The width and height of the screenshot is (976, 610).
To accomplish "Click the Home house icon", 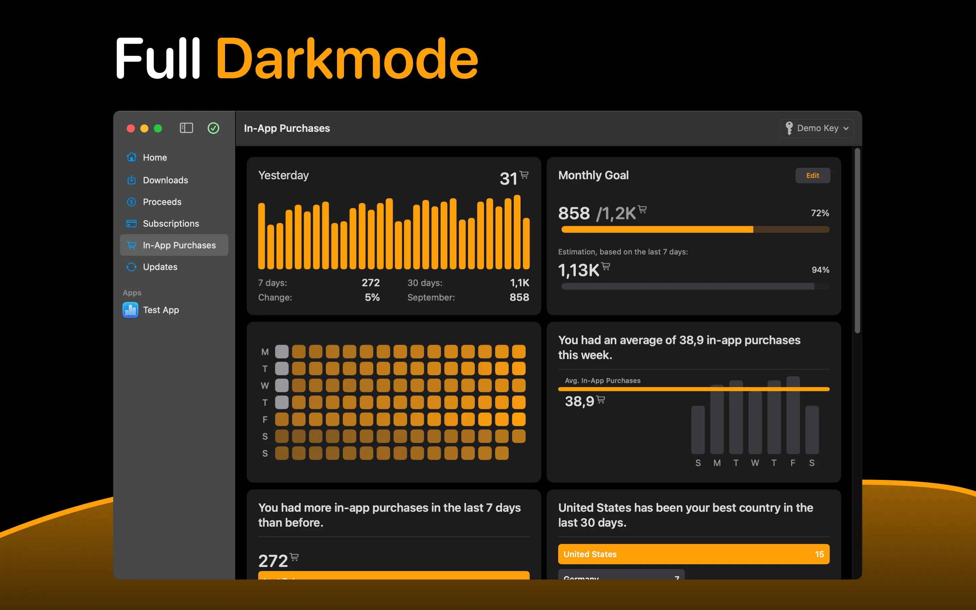I will coord(131,157).
